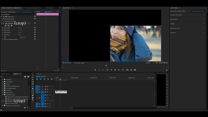208x117 pixels.
Task: Add a marker using the timeline header button
Action: click(x=48, y=79)
